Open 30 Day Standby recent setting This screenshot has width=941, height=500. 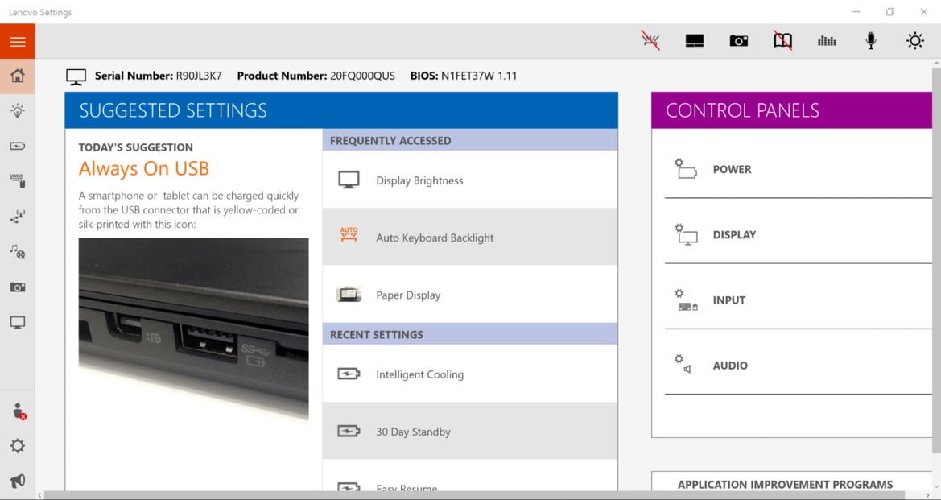click(x=470, y=431)
